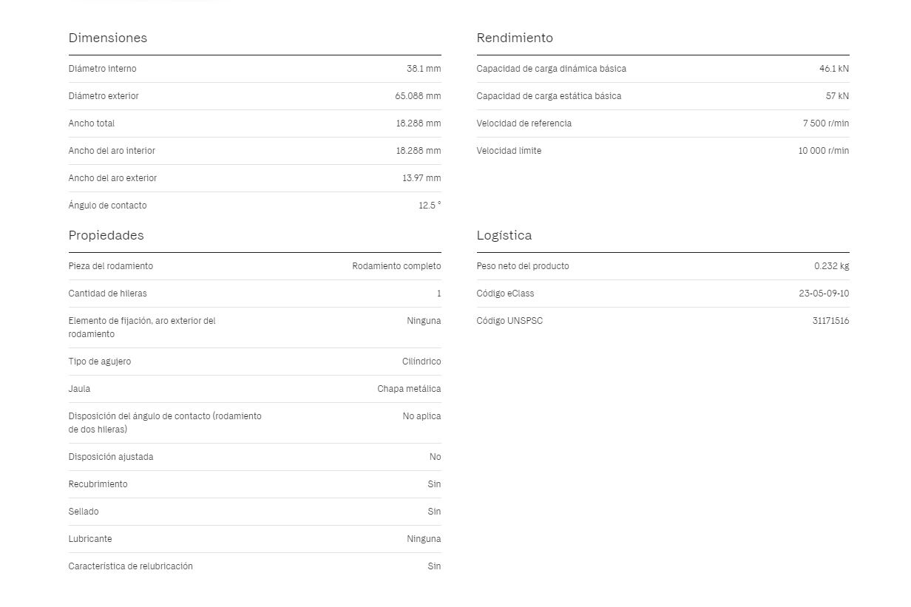Click the 7 500 r/min reference speed value
911x607 pixels.
click(x=826, y=123)
